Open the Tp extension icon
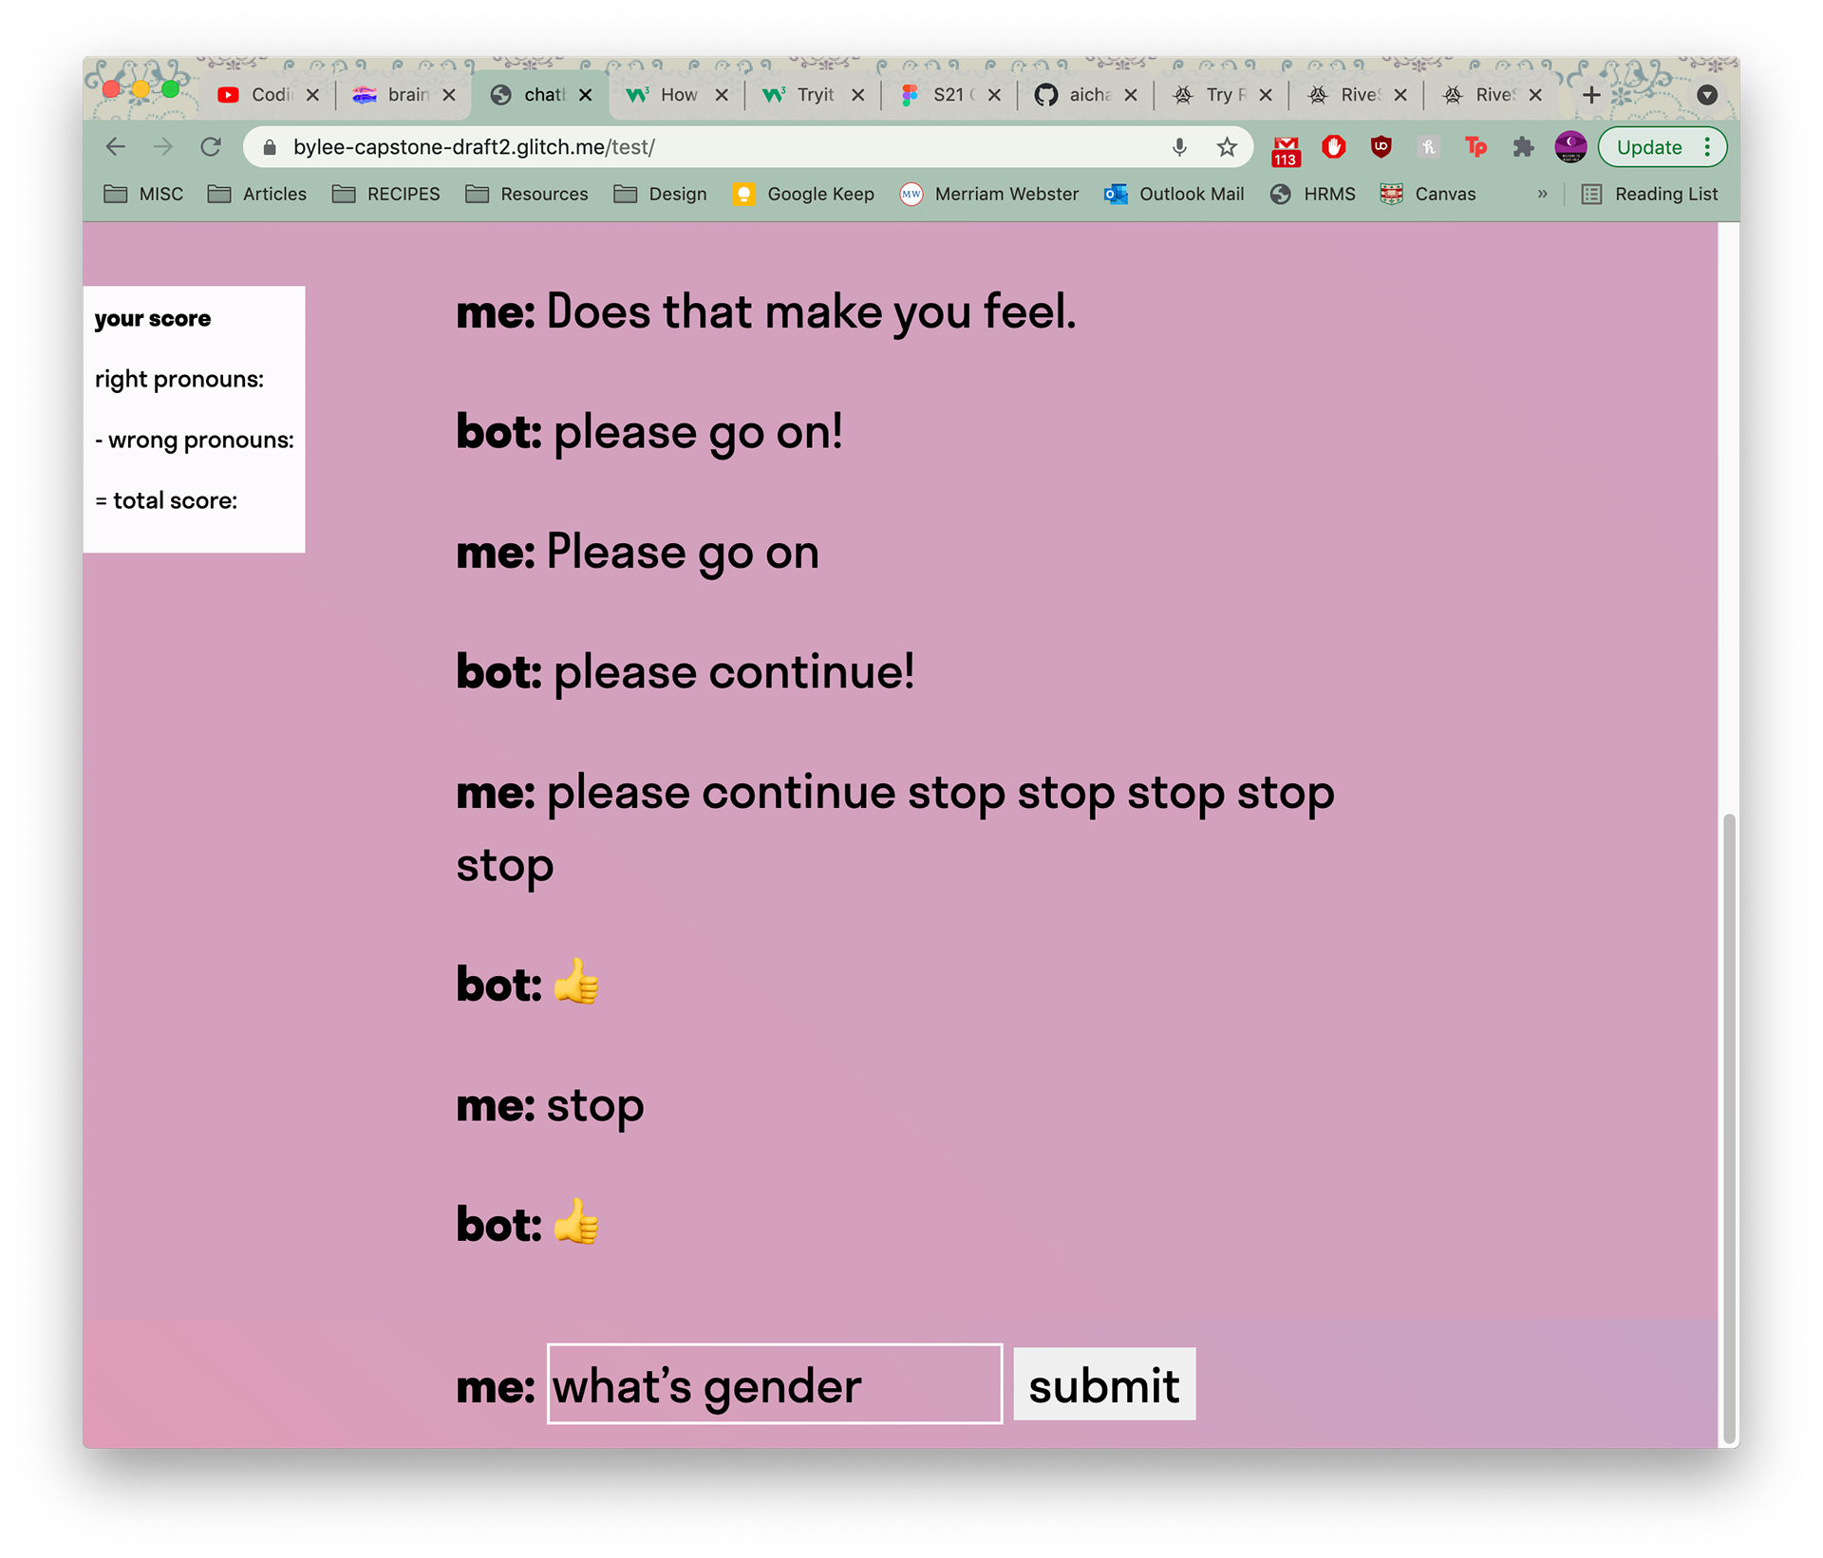1823x1558 pixels. pos(1475,147)
